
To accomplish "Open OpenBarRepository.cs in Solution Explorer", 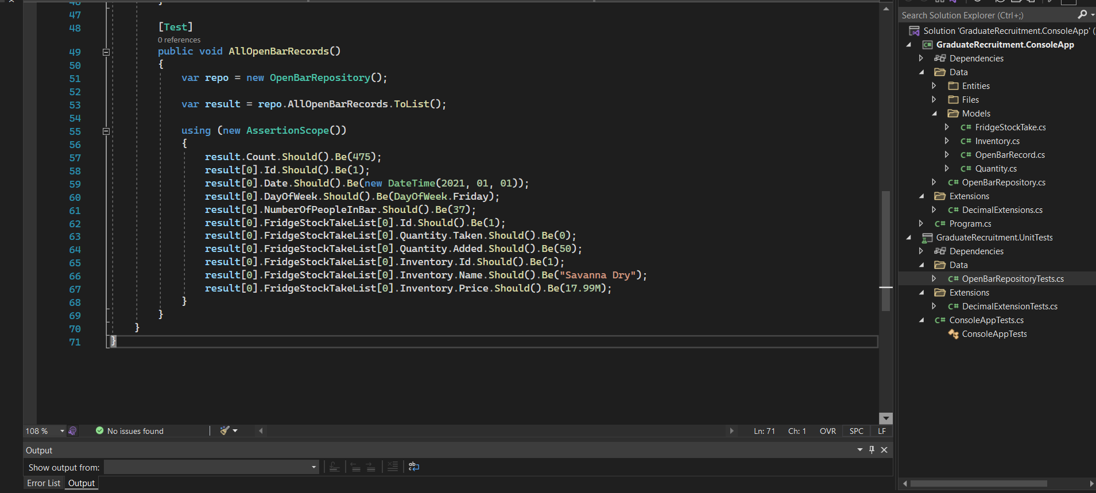I will tap(1004, 183).
